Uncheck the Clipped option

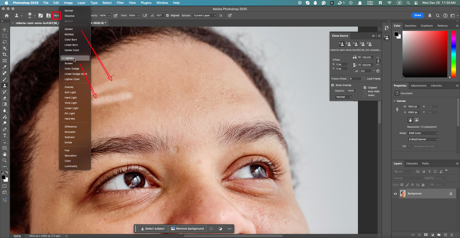(x=365, y=87)
